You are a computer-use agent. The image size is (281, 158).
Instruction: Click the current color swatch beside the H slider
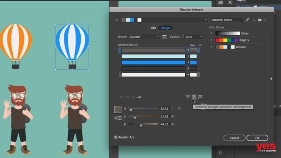[118, 109]
